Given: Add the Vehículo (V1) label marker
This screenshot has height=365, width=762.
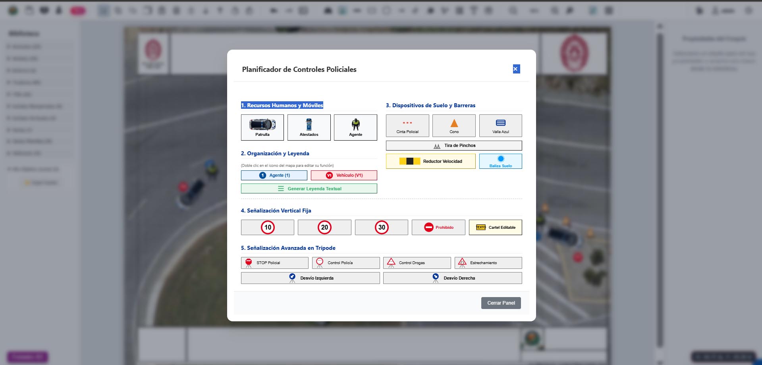Looking at the screenshot, I should click(x=344, y=175).
